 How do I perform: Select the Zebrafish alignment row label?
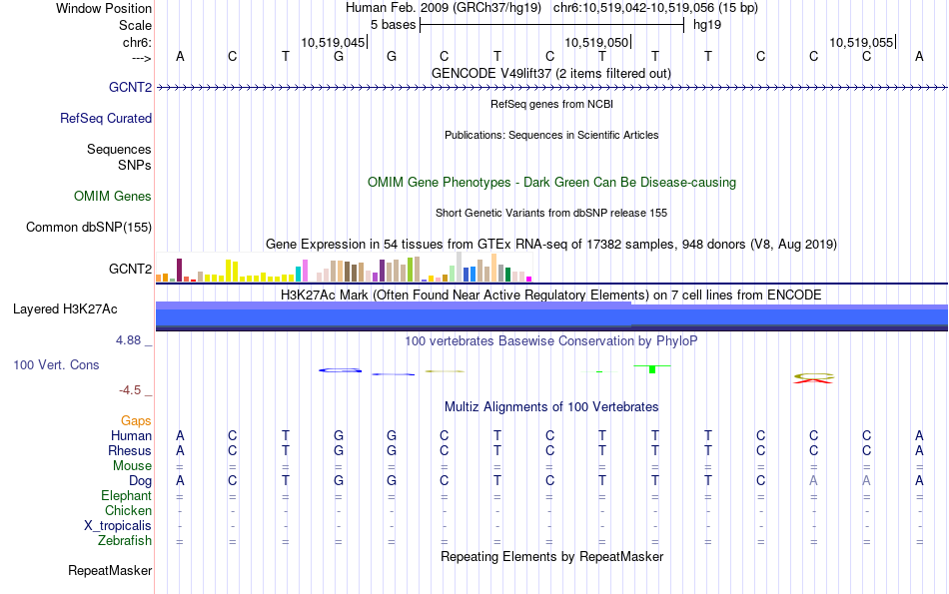(125, 540)
